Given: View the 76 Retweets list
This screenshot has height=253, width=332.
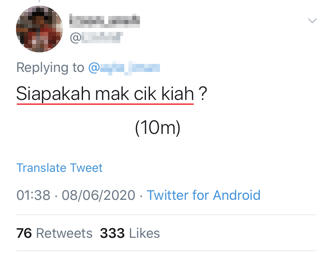Looking at the screenshot, I should [54, 233].
